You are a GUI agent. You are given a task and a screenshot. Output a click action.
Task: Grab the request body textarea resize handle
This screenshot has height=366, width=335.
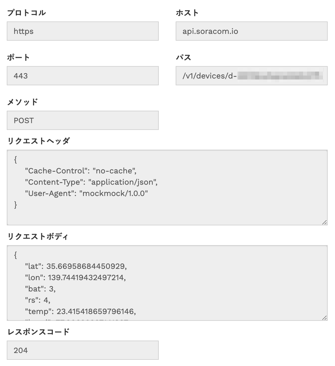[x=325, y=318]
